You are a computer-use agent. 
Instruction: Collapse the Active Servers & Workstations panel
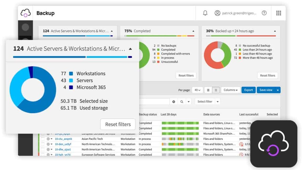pos(131,48)
